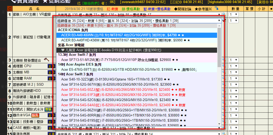Click the 套裝 | AIO主機 | VR虛擬 category label
273x135 pixels.
tap(32, 15)
